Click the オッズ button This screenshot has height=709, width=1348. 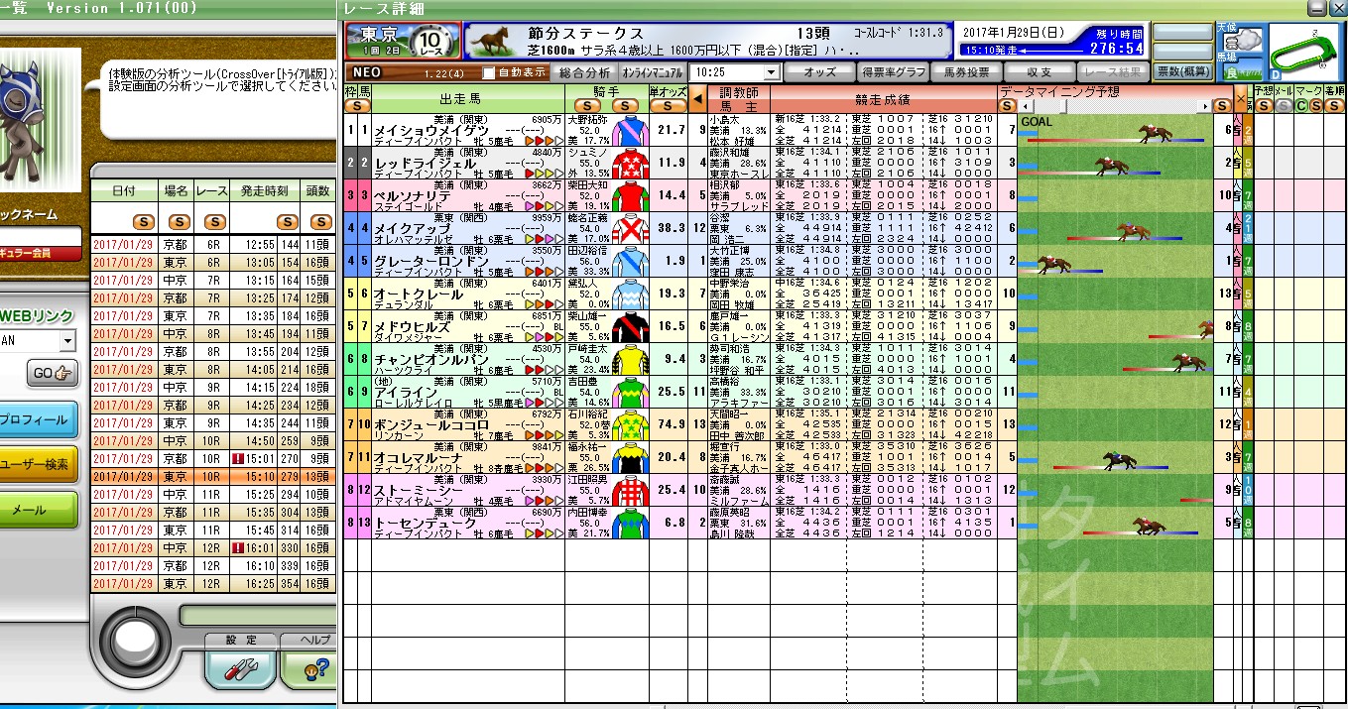pyautogui.click(x=818, y=72)
